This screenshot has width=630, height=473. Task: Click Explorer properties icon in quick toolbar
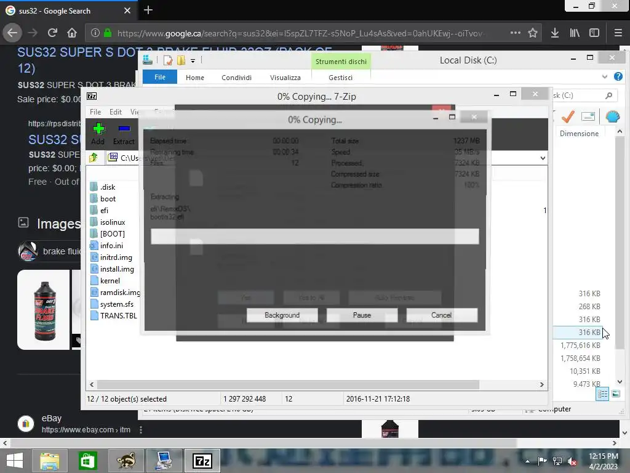(x=168, y=60)
